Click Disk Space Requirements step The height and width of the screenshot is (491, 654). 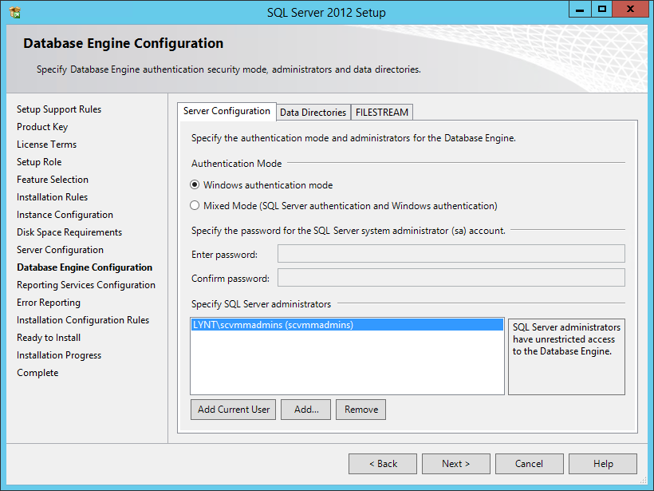(69, 232)
